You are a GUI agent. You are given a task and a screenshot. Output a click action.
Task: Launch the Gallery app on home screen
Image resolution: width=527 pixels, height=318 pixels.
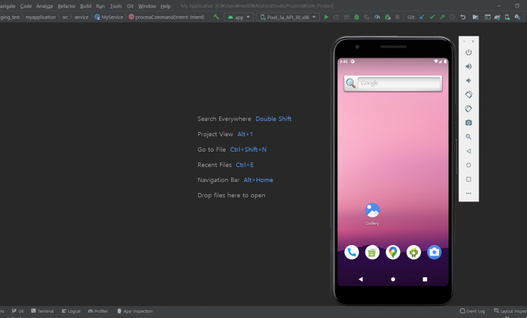372,211
